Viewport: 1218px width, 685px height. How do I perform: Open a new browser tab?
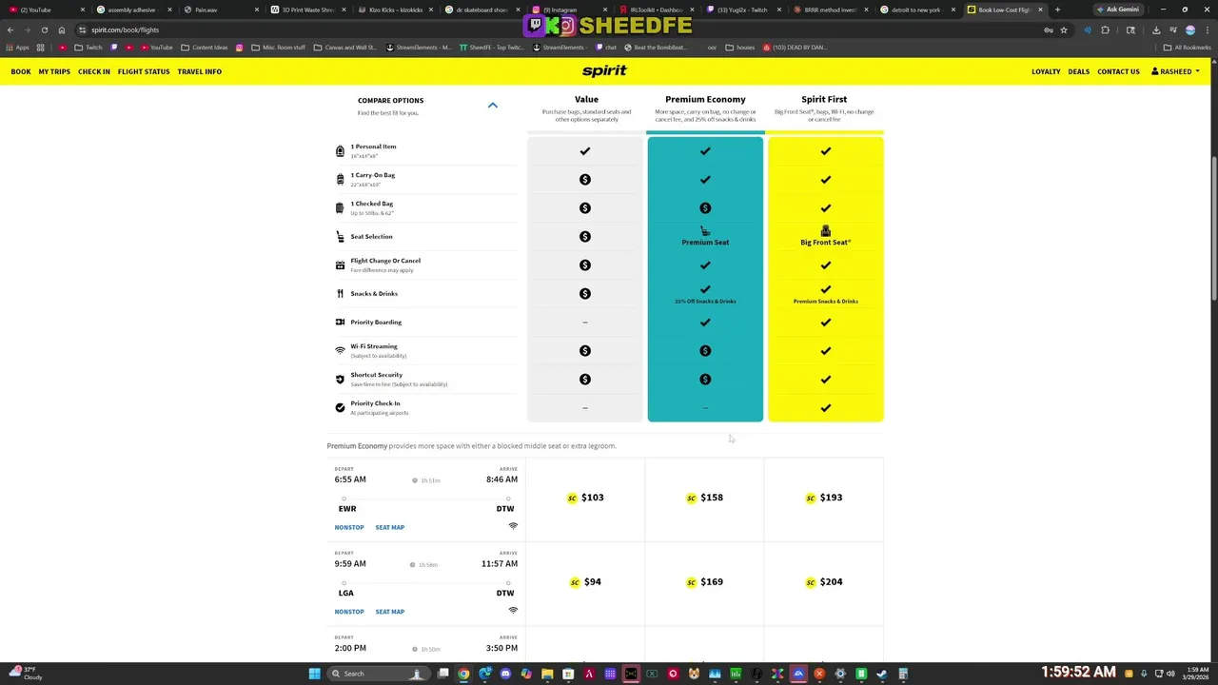[1057, 10]
